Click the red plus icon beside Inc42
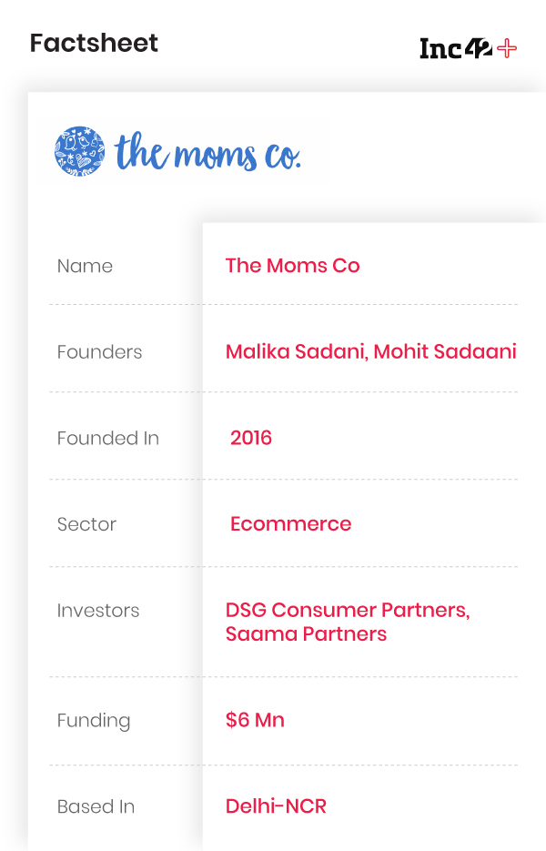Image resolution: width=546 pixels, height=851 pixels. pyautogui.click(x=507, y=48)
